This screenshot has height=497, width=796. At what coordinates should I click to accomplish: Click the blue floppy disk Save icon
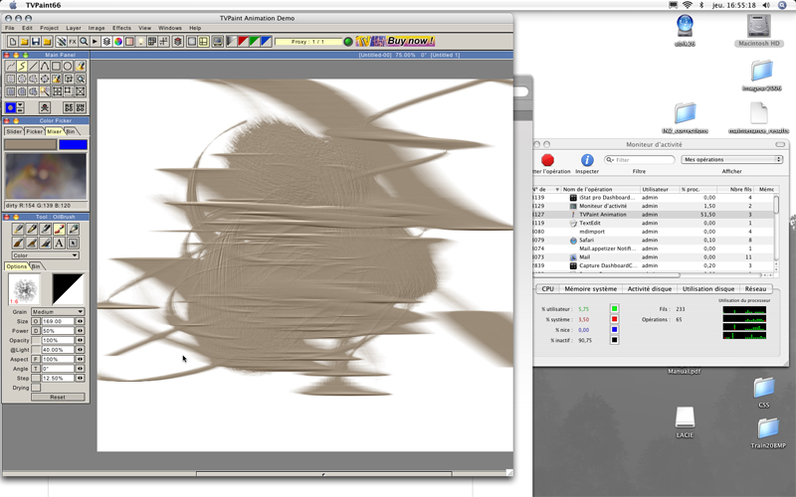click(36, 42)
